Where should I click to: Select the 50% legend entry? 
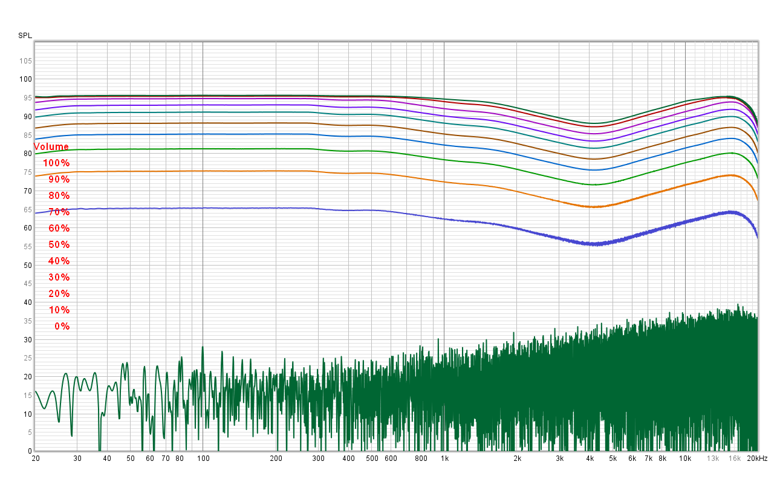(59, 245)
